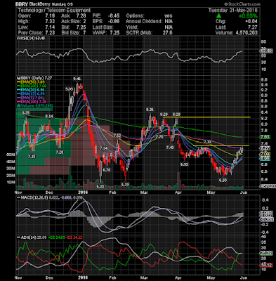Click the 6.78 price label
The image size is (276, 281).
coord(107,170)
